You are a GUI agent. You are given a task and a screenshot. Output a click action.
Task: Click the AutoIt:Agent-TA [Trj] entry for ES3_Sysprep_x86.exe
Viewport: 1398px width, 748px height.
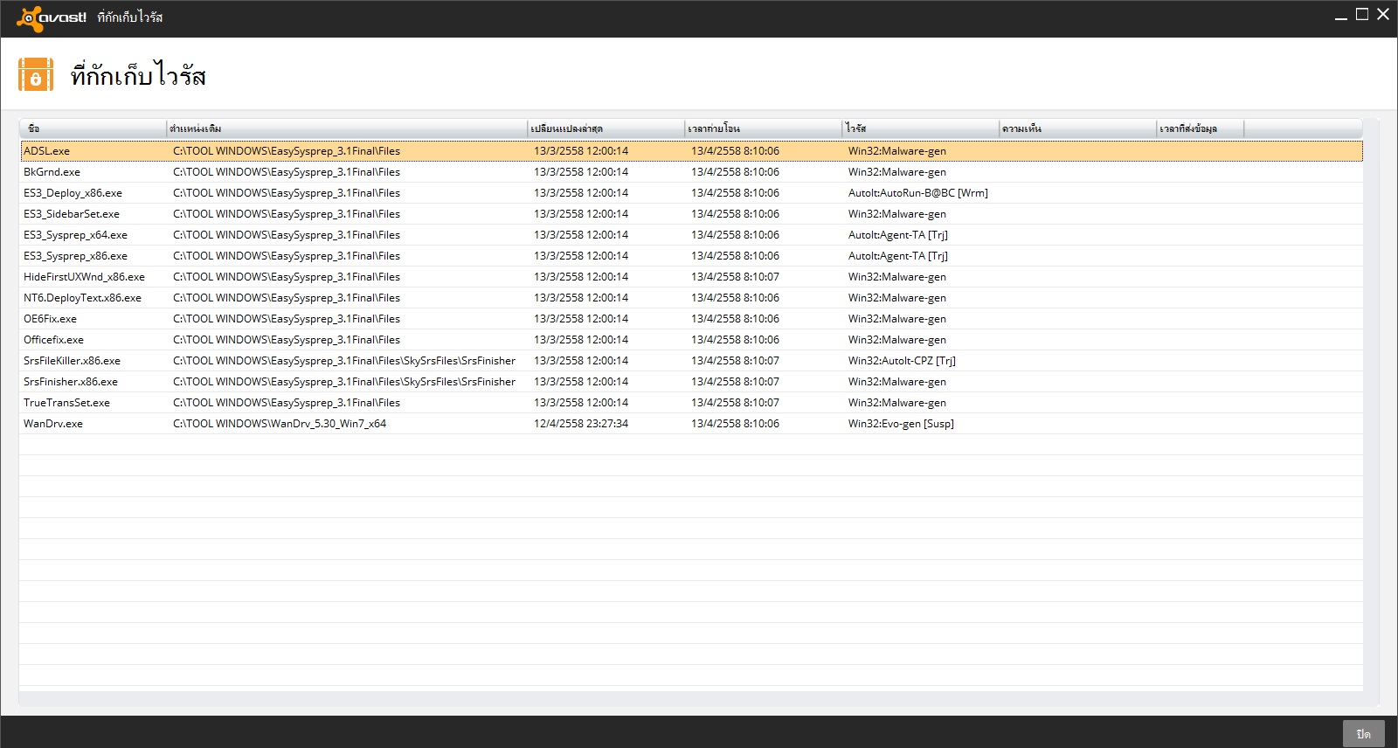[x=898, y=256]
